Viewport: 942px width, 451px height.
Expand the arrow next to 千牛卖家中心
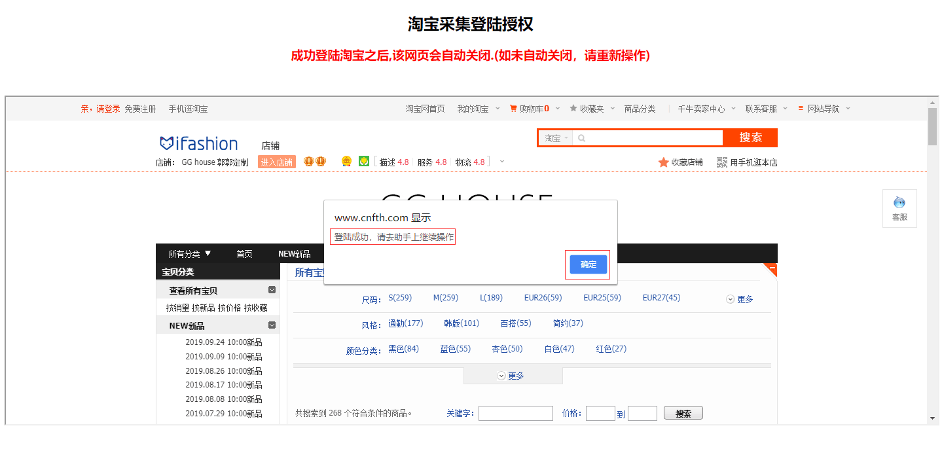pyautogui.click(x=733, y=109)
